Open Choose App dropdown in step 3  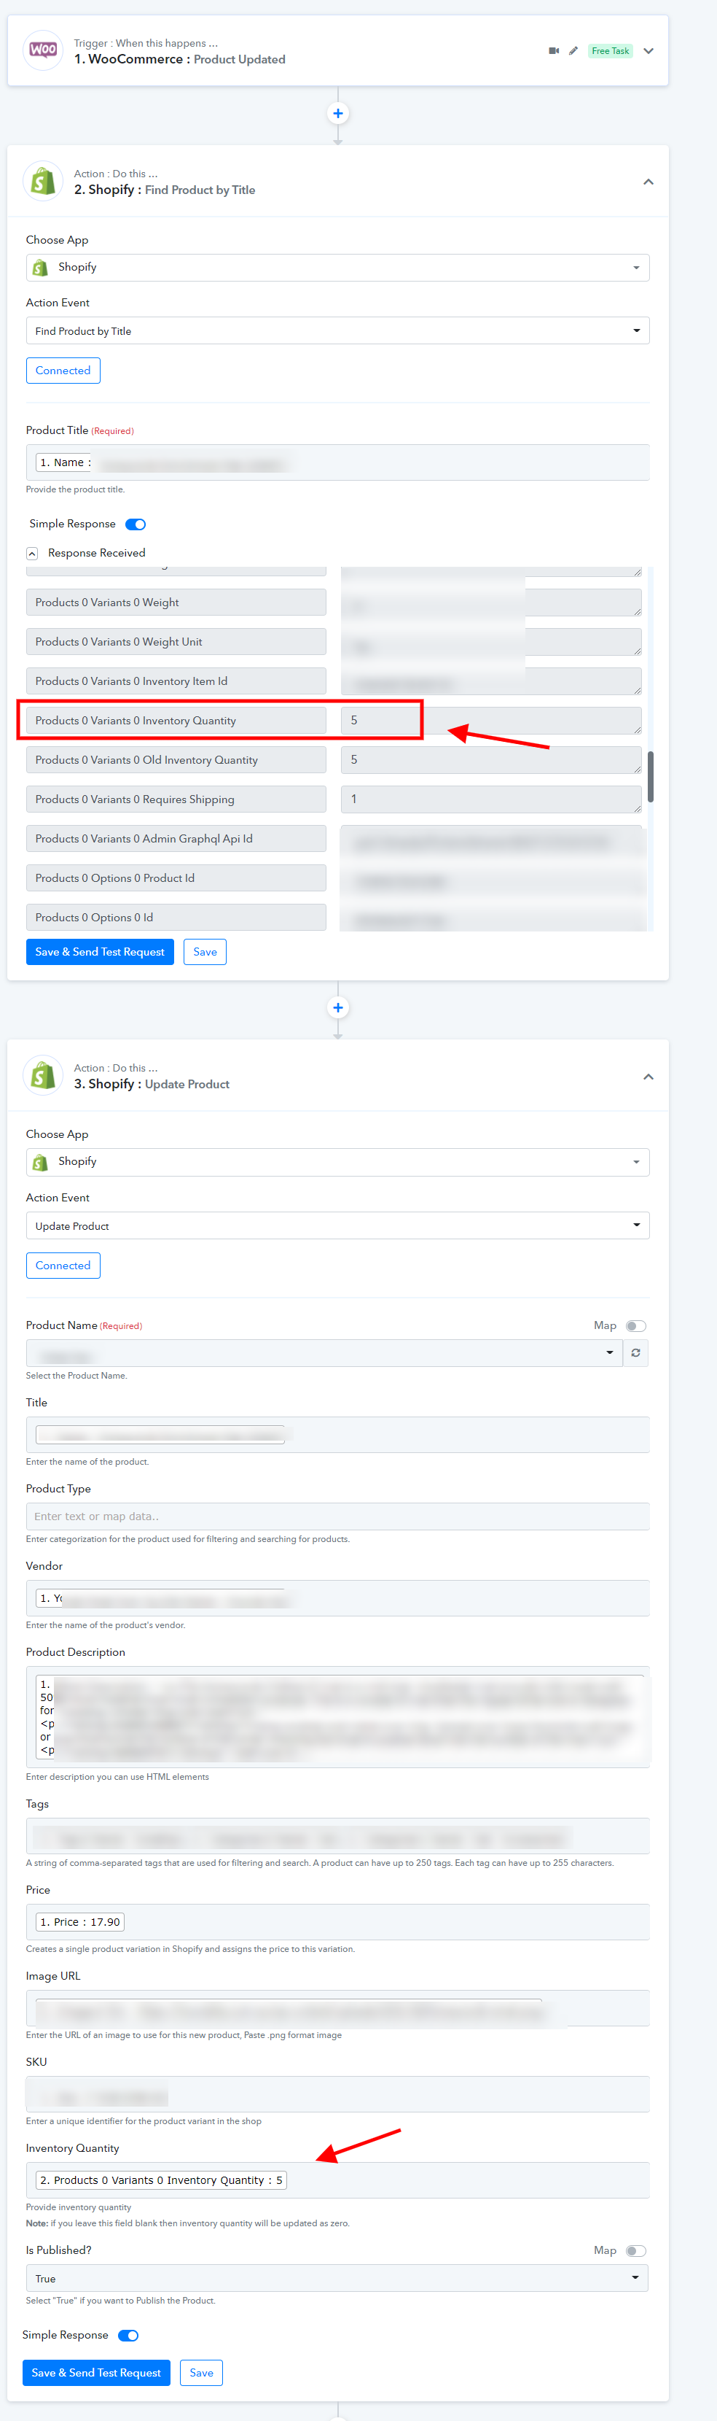point(338,1163)
